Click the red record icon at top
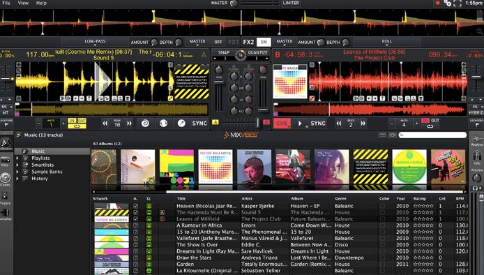 click(x=437, y=3)
